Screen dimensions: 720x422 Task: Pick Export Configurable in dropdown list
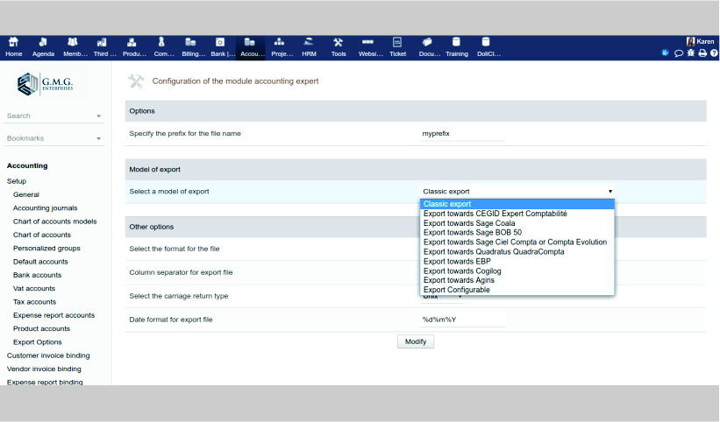pyautogui.click(x=456, y=290)
